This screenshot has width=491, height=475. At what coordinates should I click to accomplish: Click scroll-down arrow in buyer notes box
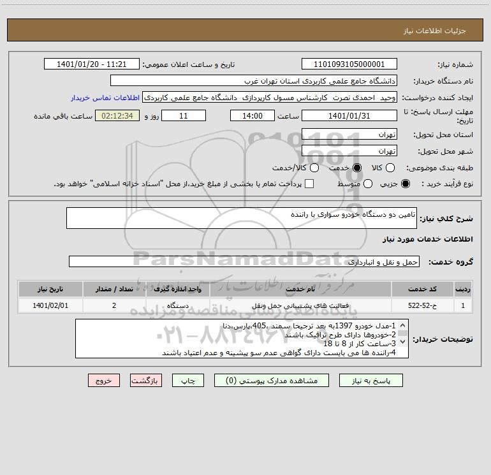(403, 342)
